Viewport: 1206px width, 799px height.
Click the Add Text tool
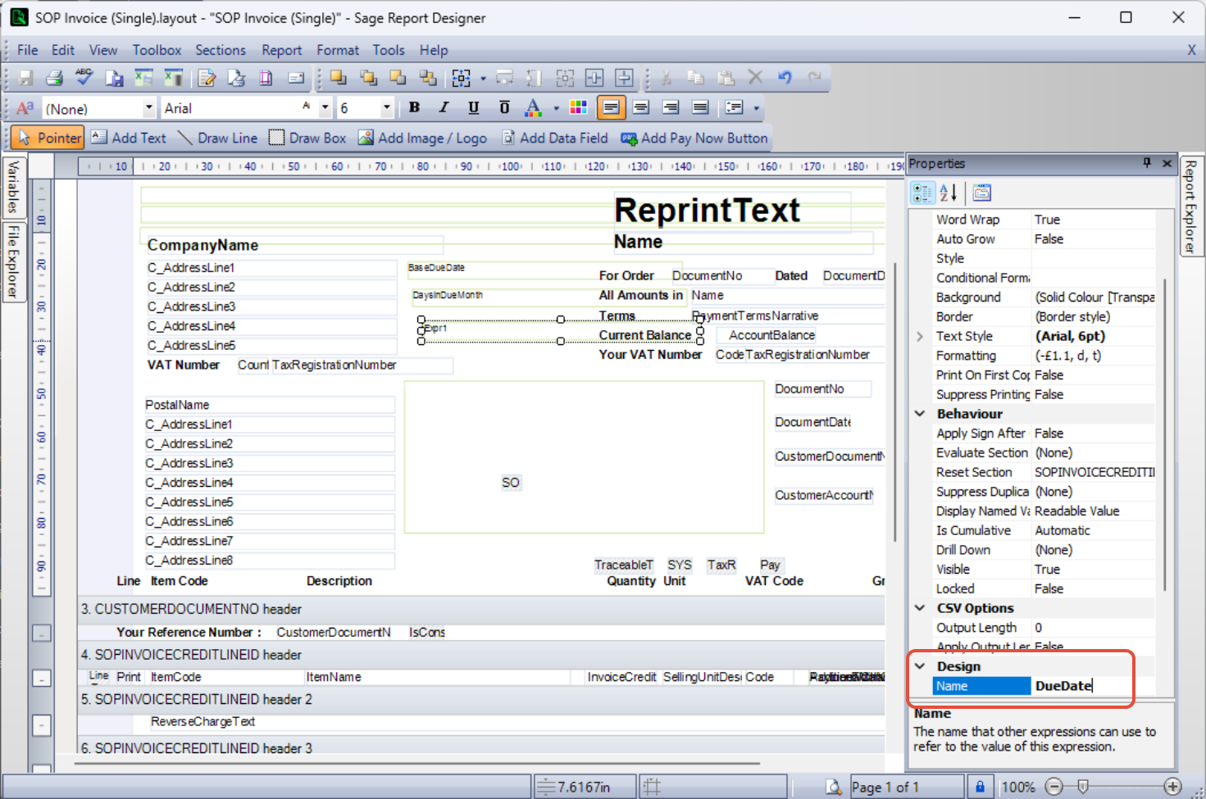point(129,138)
